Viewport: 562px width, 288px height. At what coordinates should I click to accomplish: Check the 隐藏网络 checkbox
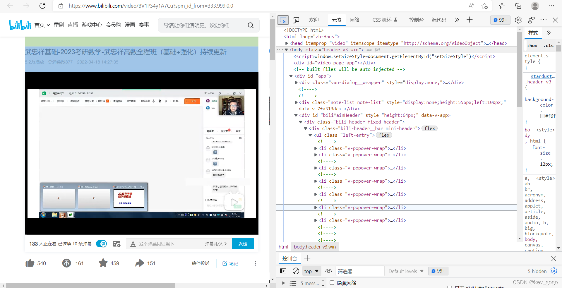coord(332,282)
